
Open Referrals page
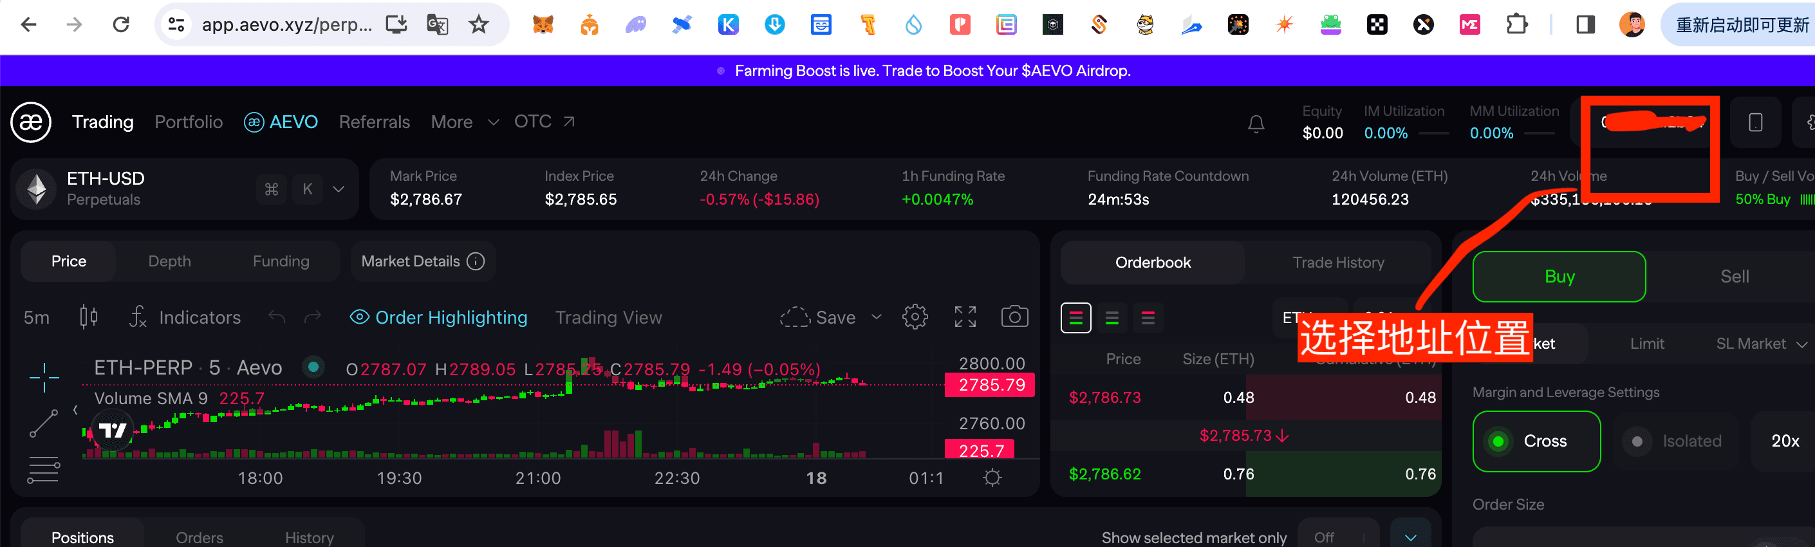pos(374,122)
